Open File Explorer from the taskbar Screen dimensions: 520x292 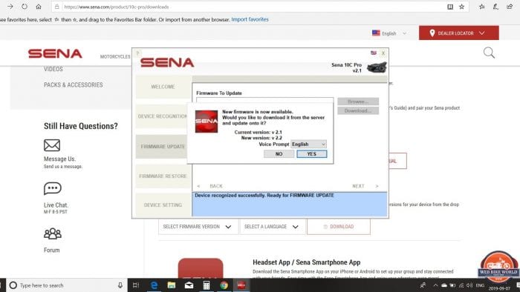click(172, 285)
